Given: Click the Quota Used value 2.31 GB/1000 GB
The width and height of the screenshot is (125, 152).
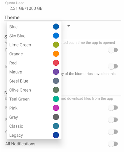Looking at the screenshot, I should click(26, 8).
